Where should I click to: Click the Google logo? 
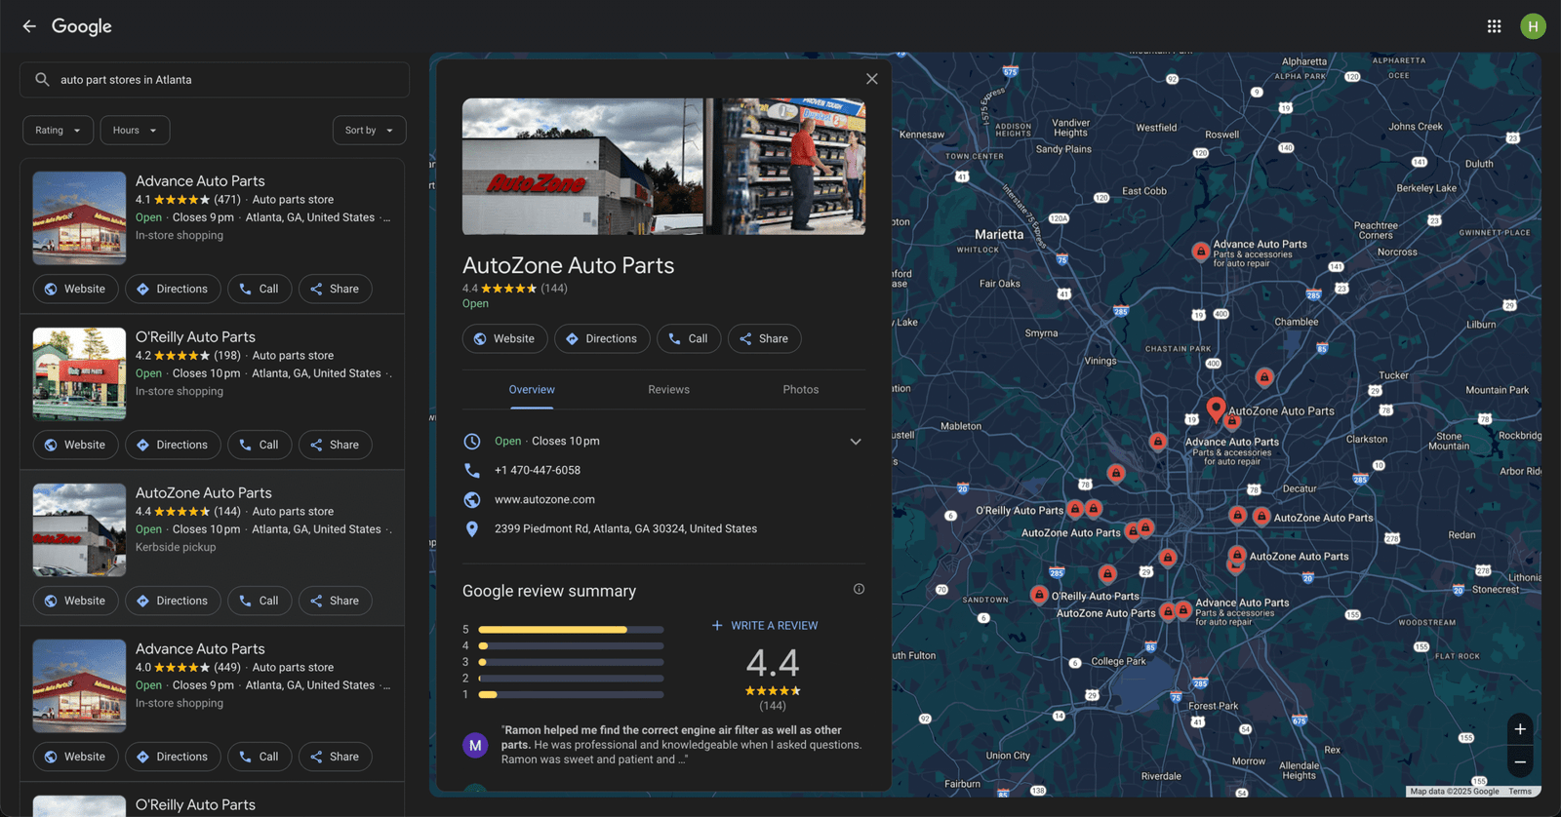pyautogui.click(x=82, y=26)
